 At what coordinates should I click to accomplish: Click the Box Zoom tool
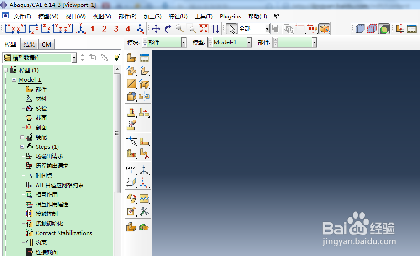192,29
